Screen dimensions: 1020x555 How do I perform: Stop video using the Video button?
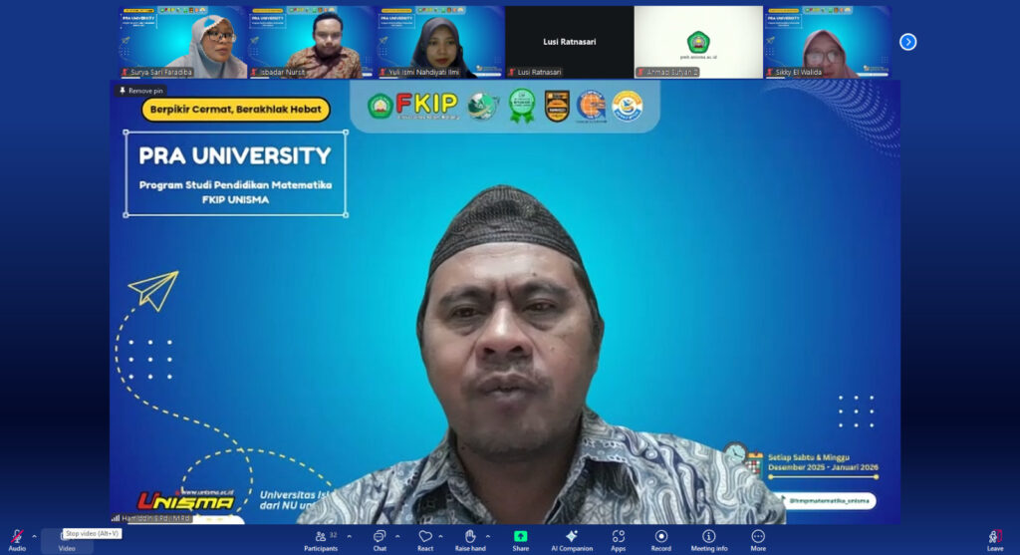coord(67,541)
